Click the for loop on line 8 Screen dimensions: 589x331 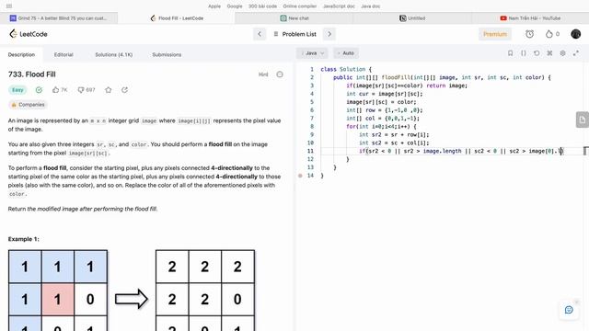pos(381,127)
